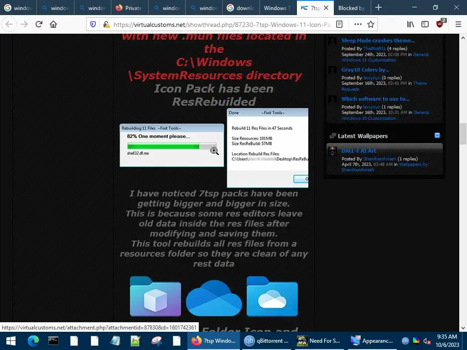Open a new browser tab
The image size is (467, 350).
click(379, 7)
